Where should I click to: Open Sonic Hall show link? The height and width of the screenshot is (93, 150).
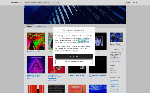point(113,70)
